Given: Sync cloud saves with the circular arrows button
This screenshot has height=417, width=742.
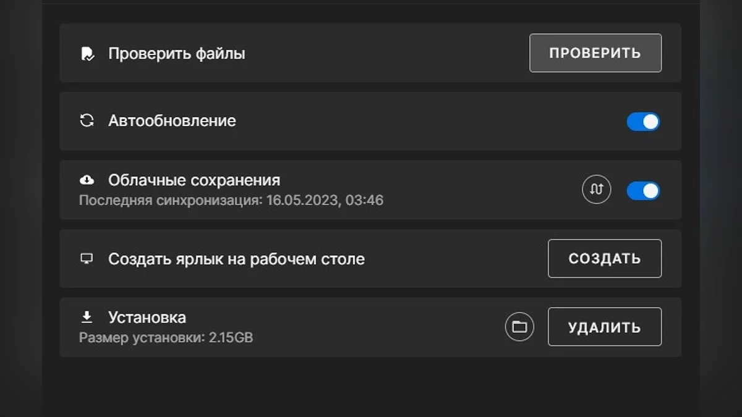Looking at the screenshot, I should click(x=597, y=190).
